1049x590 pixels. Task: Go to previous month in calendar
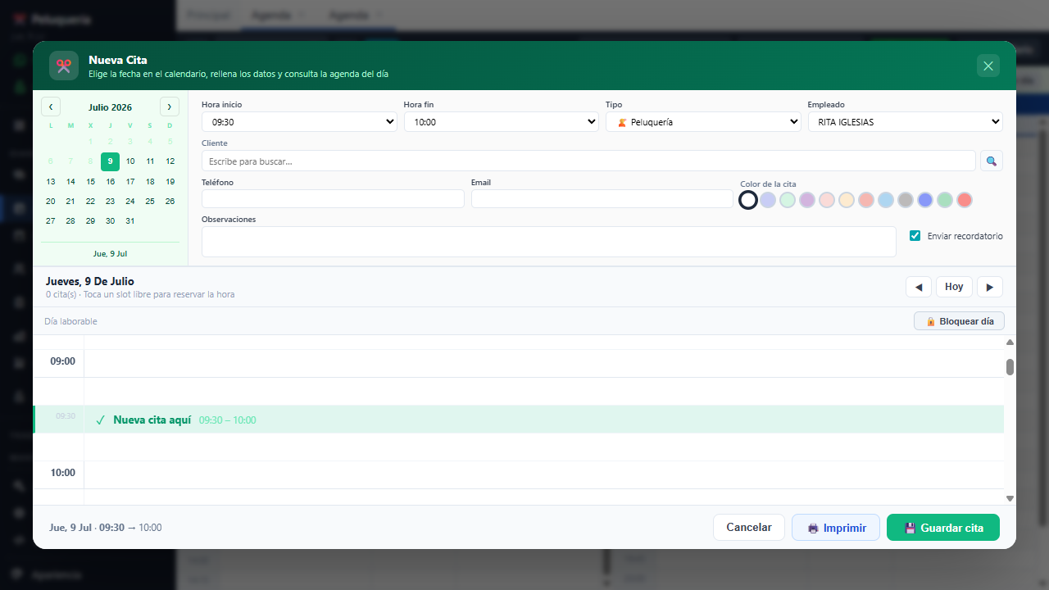[x=51, y=107]
